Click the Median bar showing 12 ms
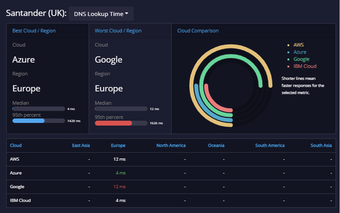Image resolution: width=340 pixels, height=213 pixels. coord(121,109)
